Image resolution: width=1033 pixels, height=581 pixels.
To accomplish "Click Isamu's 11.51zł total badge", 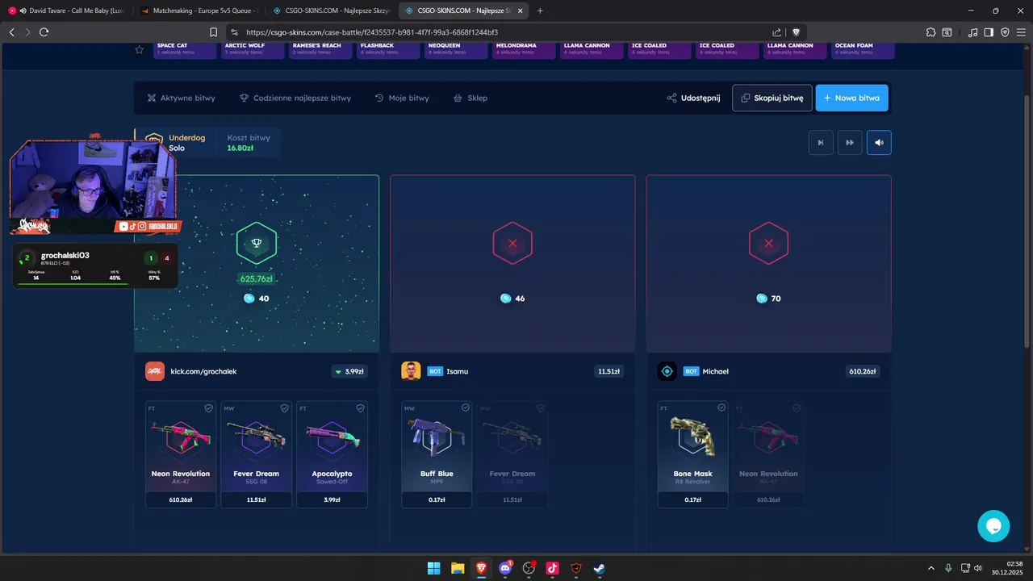I will coord(608,371).
